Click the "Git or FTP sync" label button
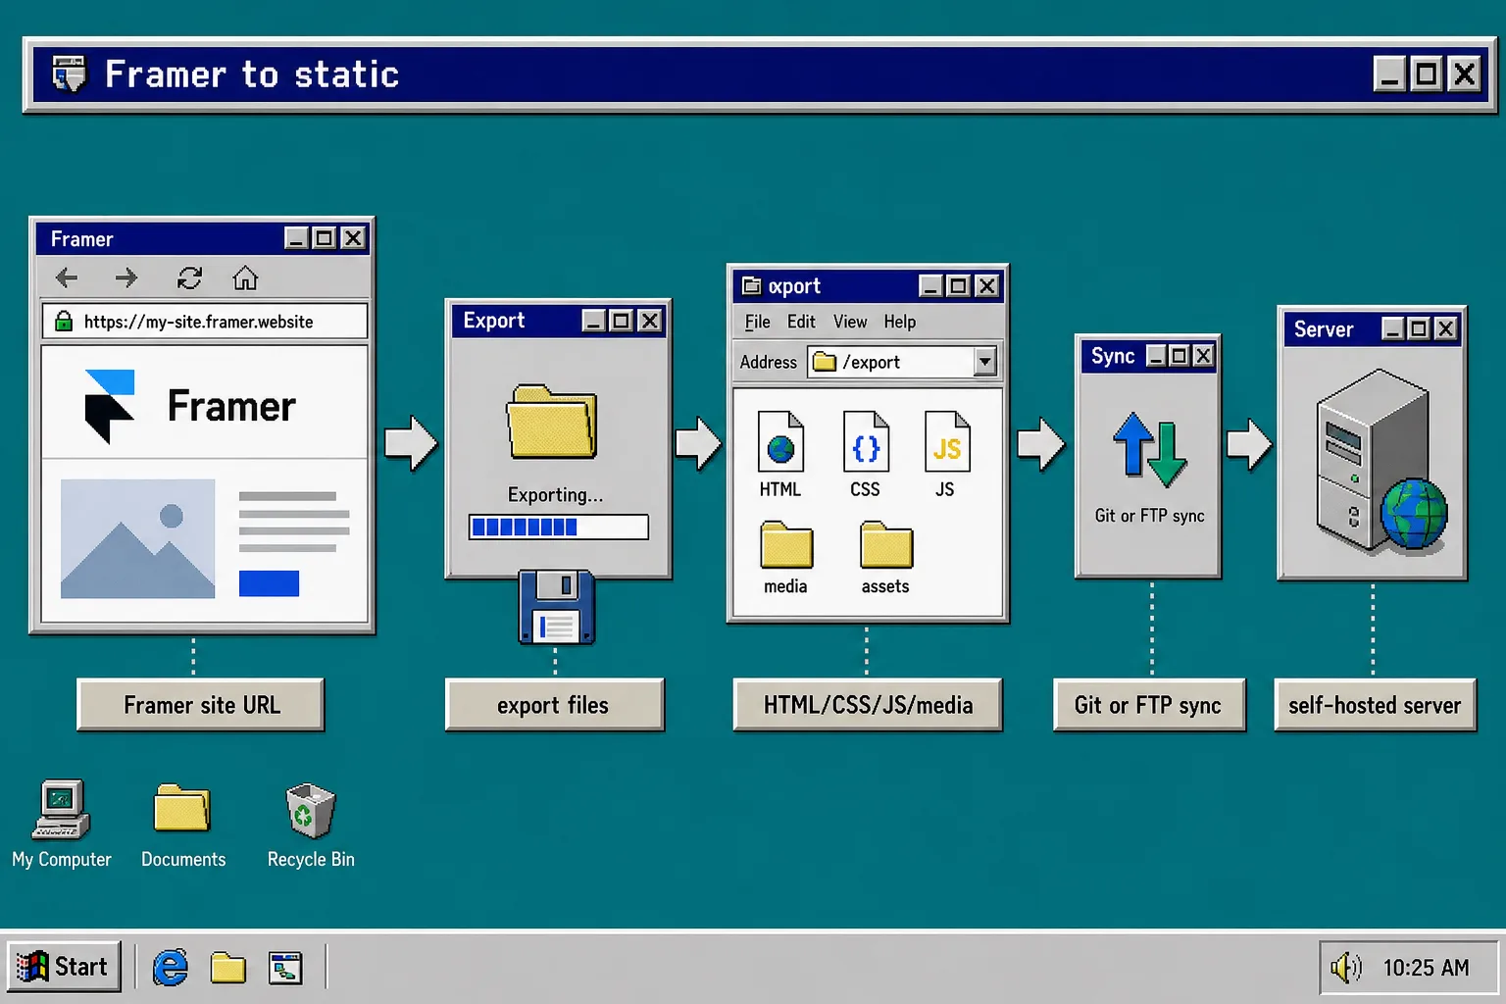1506x1004 pixels. click(1149, 705)
